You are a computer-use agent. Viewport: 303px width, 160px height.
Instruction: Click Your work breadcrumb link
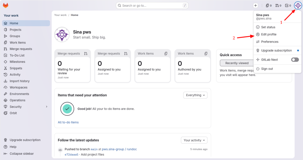point(60,15)
